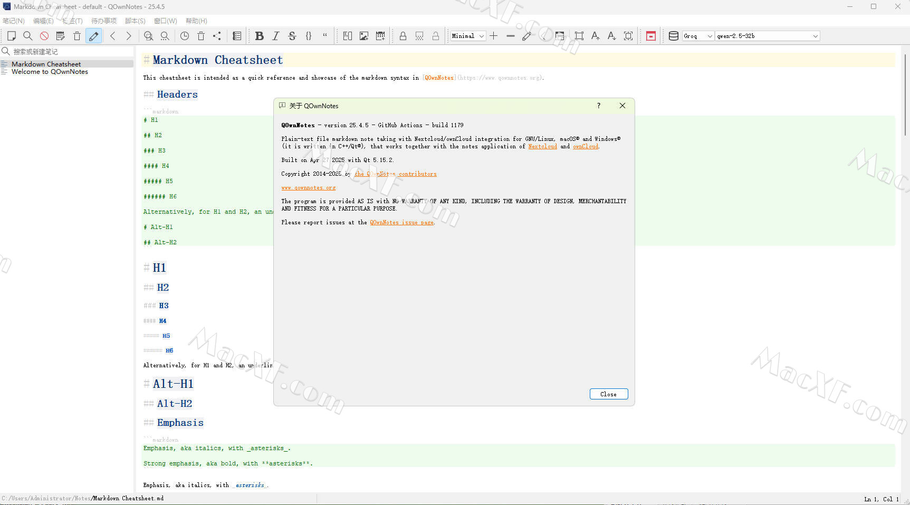Viewport: 910px width, 505px height.
Task: Increase font size with A-up icon
Action: (x=596, y=36)
